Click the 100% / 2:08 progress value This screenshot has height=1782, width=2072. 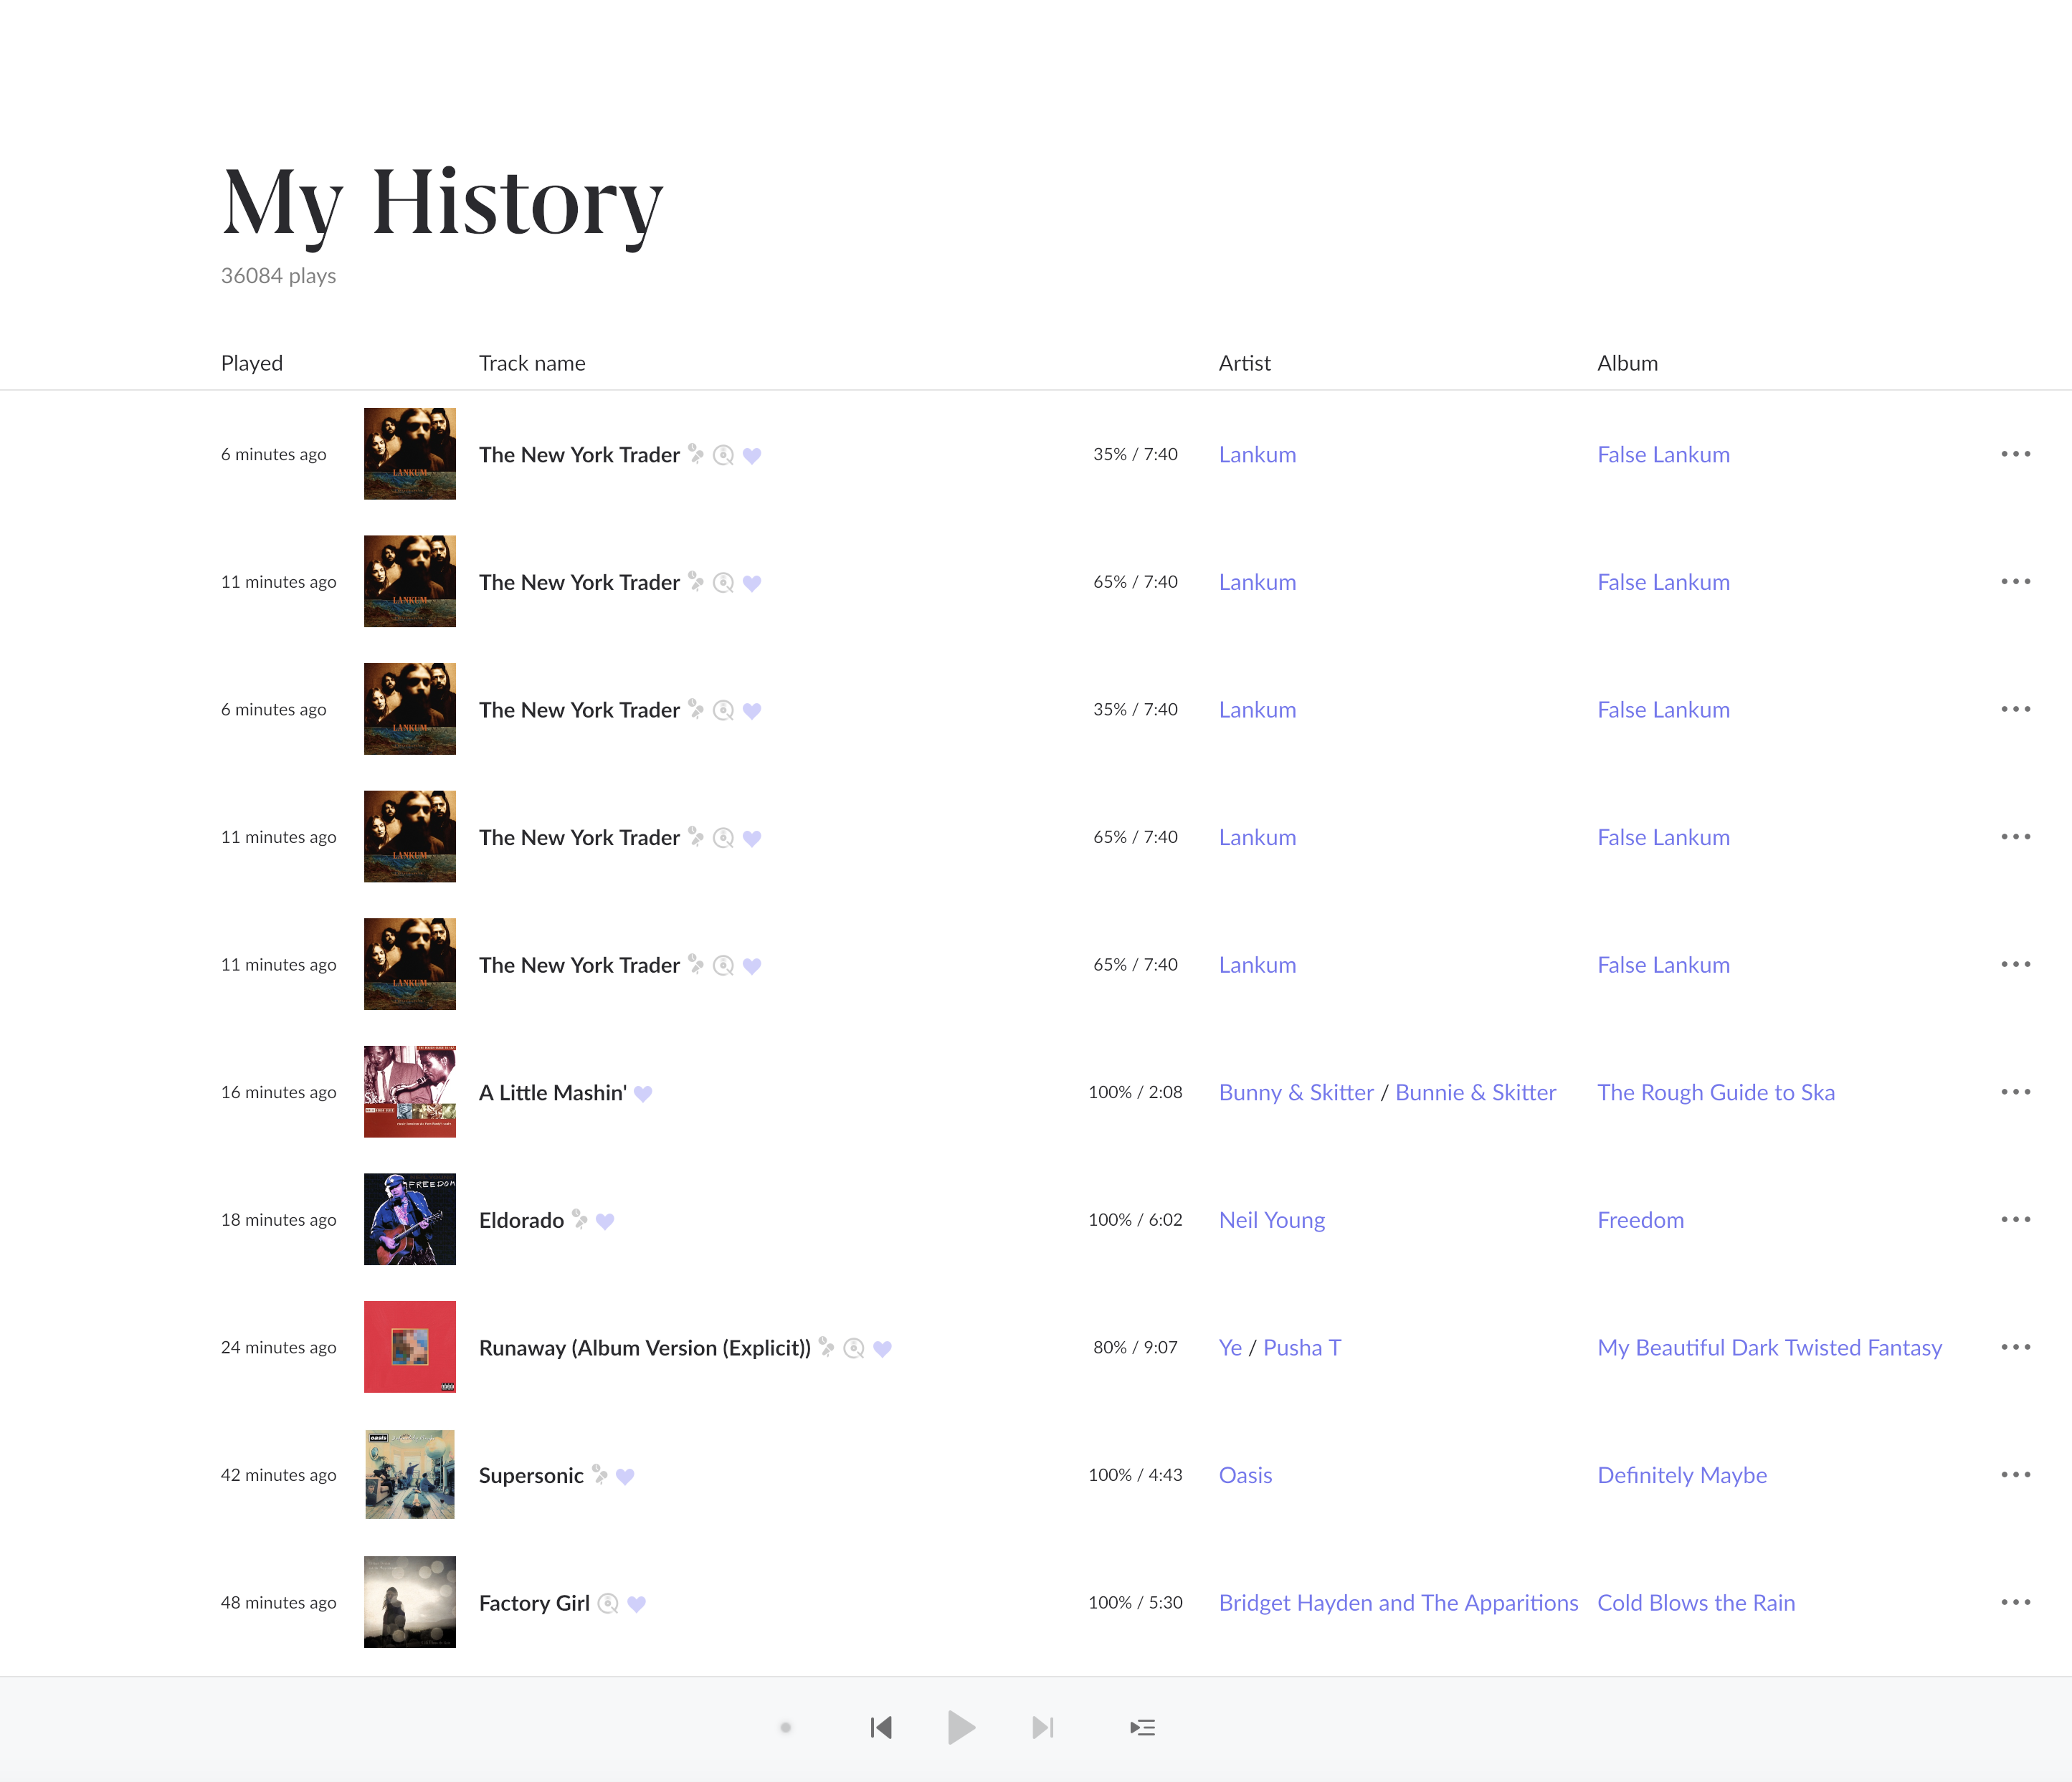click(x=1135, y=1093)
